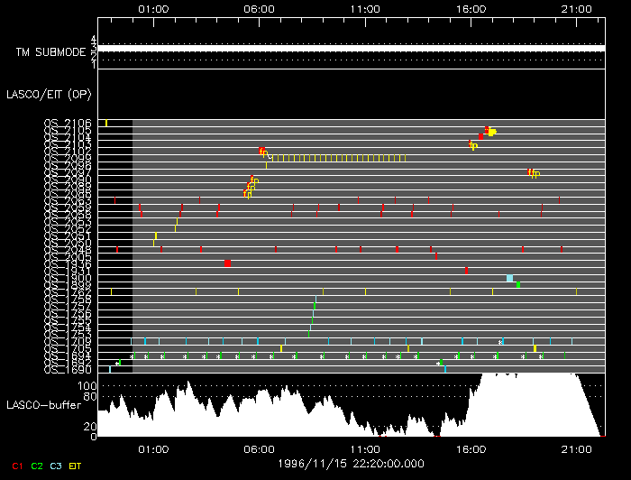Click the 11:00 tick label on top axis
This screenshot has height=480, width=631.
pos(365,9)
